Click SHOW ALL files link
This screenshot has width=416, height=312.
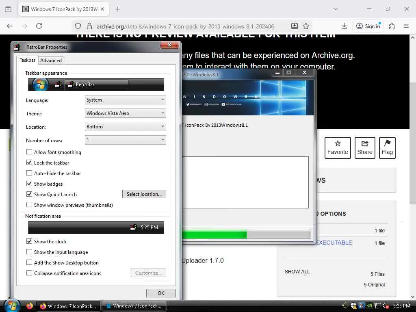[x=297, y=272]
